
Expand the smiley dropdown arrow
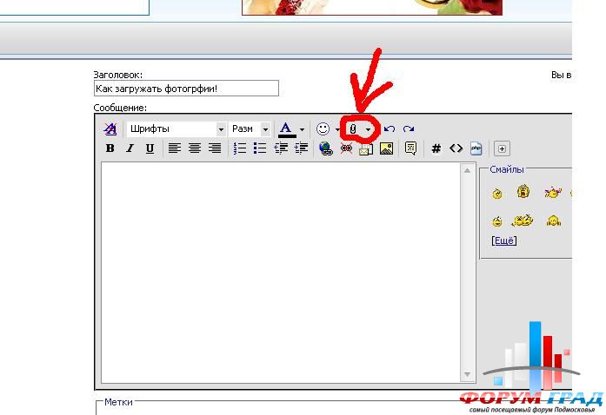pos(337,129)
